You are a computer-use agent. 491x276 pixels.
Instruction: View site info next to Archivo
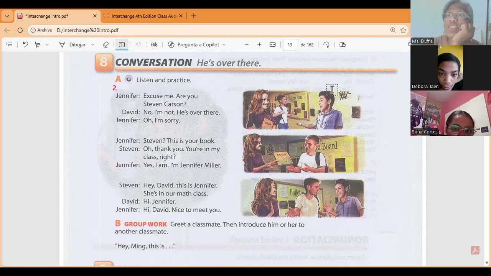coord(41,30)
